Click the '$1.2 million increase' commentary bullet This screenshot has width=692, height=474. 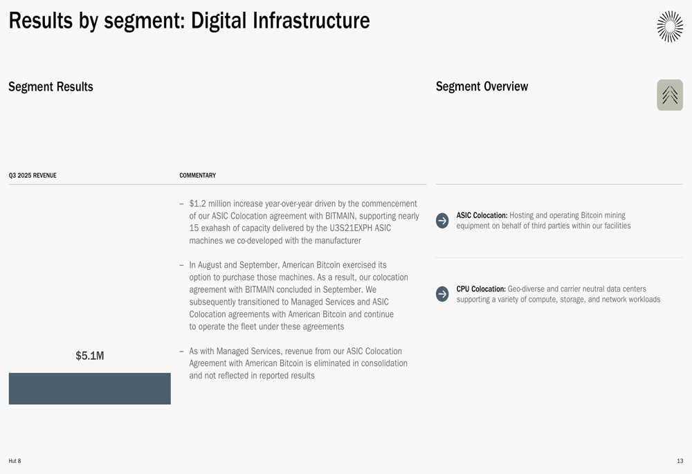(303, 222)
